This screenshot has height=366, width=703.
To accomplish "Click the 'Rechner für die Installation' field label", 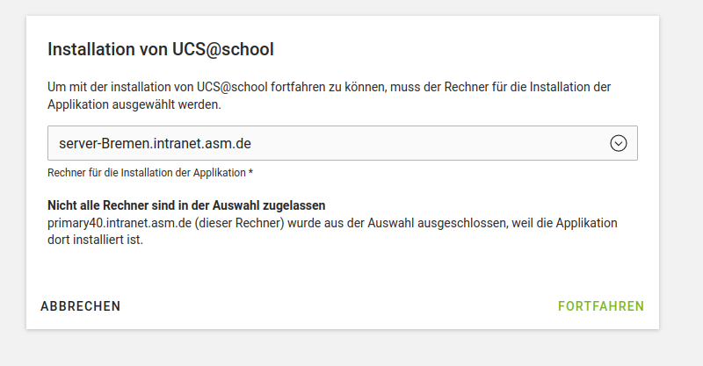I will [146, 173].
